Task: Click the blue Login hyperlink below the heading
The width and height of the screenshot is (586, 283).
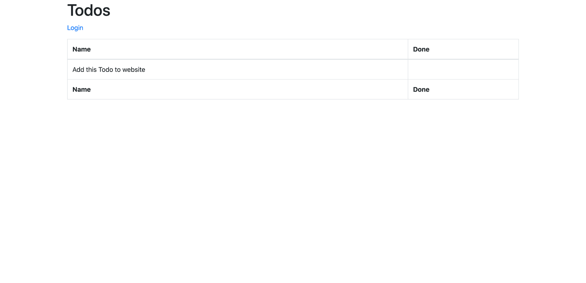Action: [75, 28]
